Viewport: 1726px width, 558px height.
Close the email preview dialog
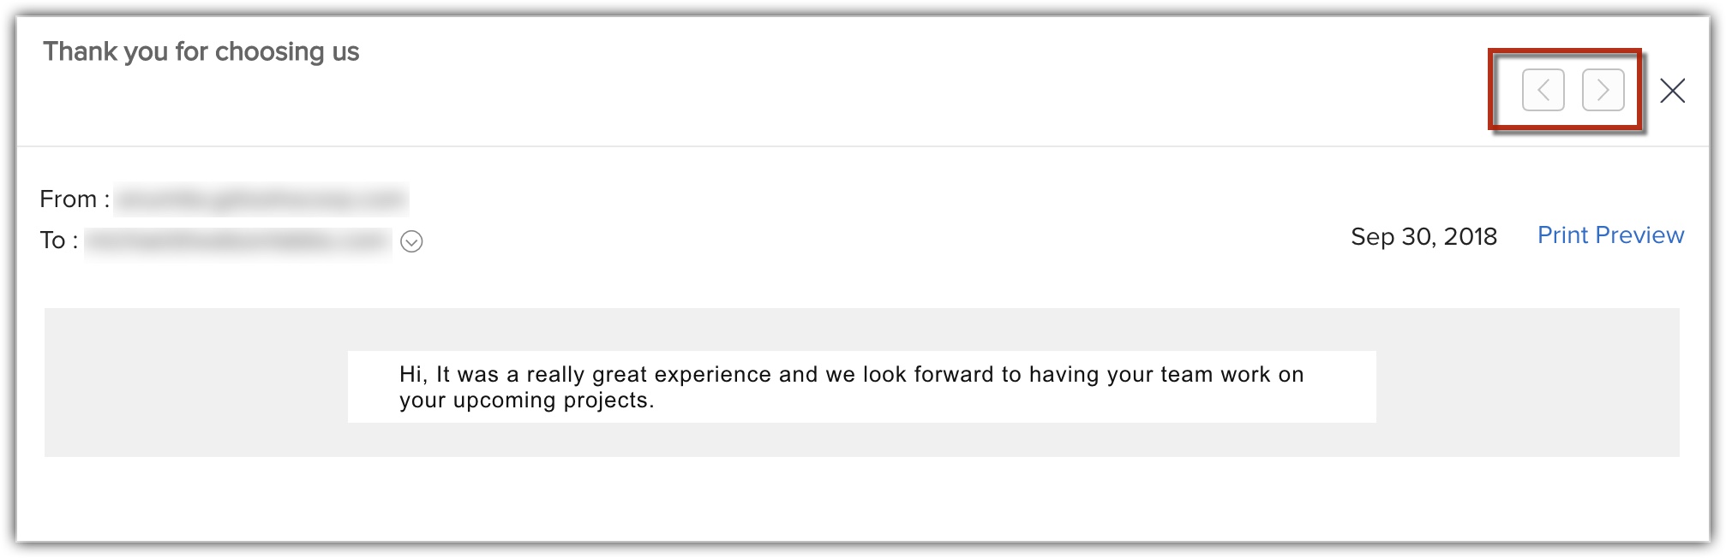1672,91
